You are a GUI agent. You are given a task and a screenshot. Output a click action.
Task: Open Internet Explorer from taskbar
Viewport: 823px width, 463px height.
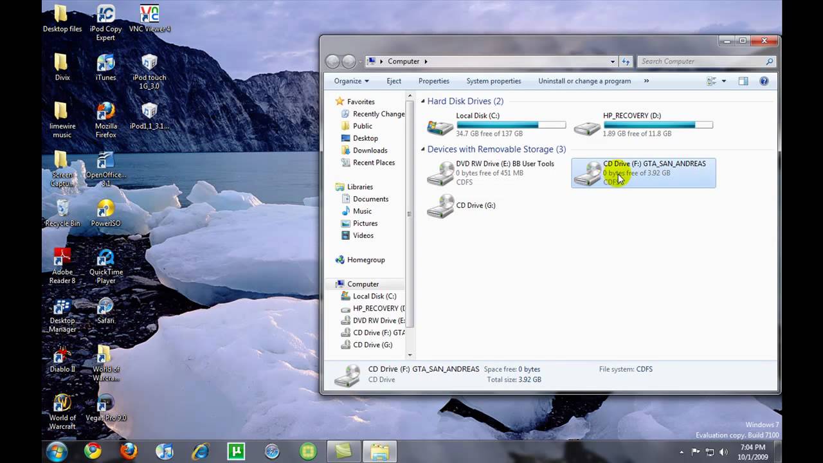point(201,451)
